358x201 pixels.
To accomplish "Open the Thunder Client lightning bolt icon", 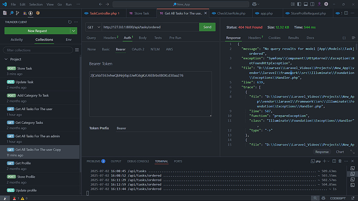I will coord(30,13).
